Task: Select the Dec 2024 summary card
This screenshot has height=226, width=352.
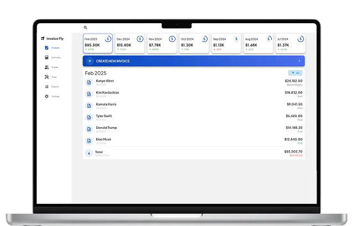Action: tap(130, 44)
